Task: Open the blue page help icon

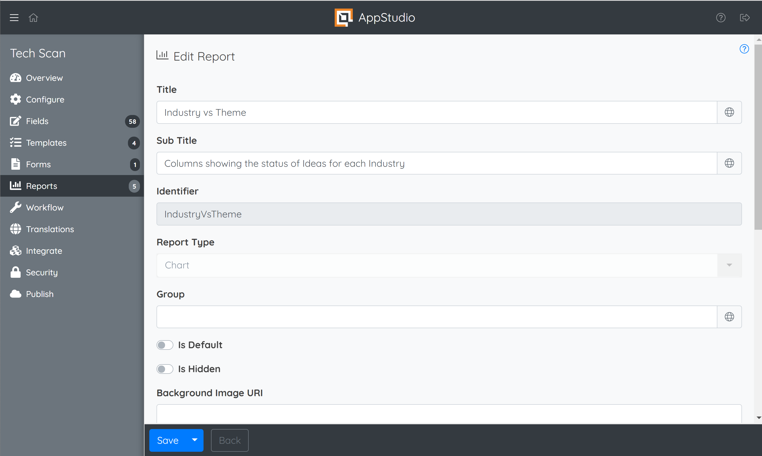Action: [744, 49]
